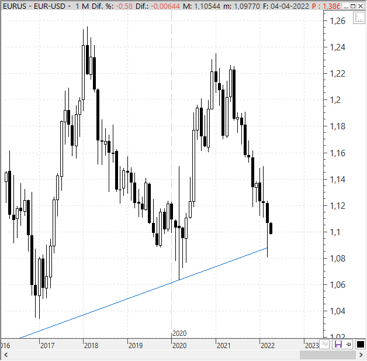Click the 2022 label on time axis
367x361 pixels.
click(x=268, y=346)
